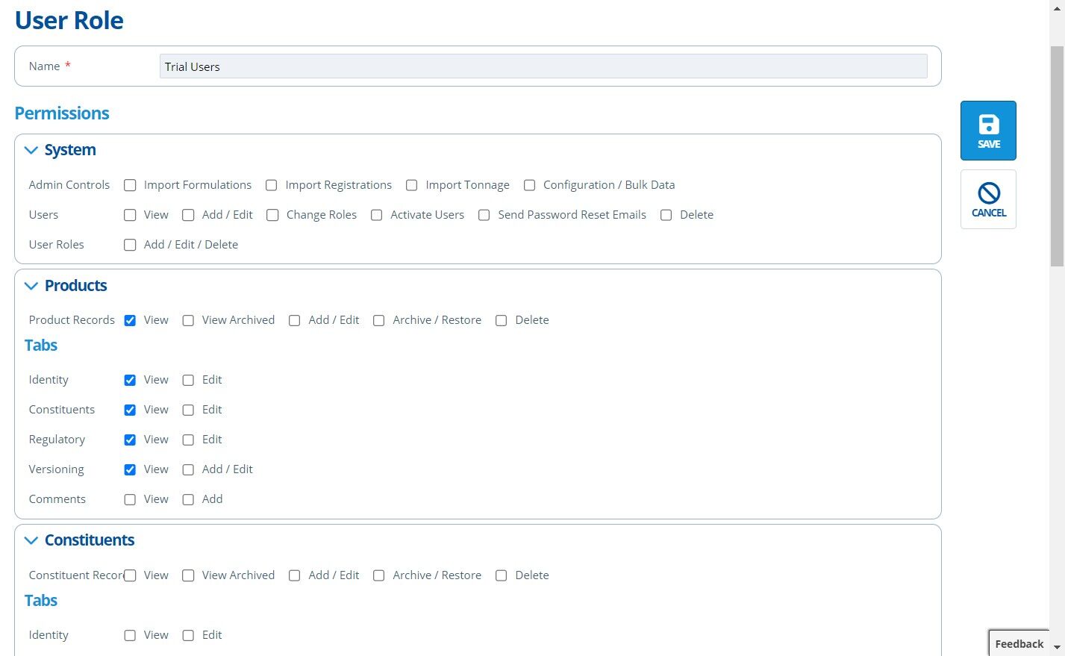The height and width of the screenshot is (656, 1065).
Task: Check Import Tonnage permission
Action: pos(412,185)
